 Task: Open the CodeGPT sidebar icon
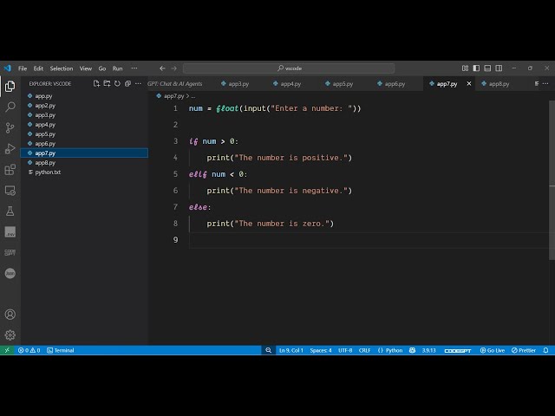10,252
